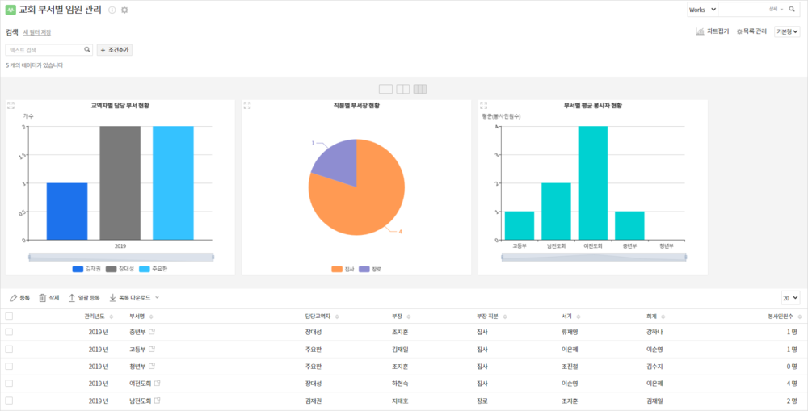
Task: Tick the checkbox for the 고등부 row
Action: (9, 349)
